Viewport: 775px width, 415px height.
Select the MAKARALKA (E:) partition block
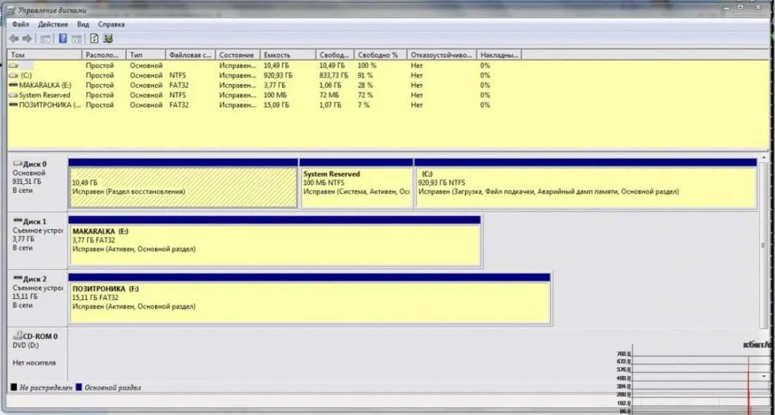[x=275, y=245]
